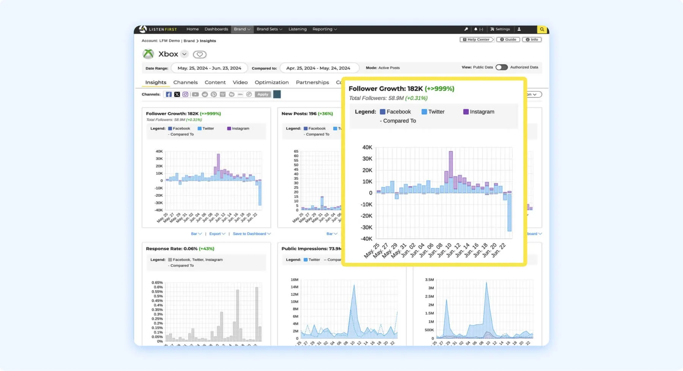Click the dark teal color swatch beside Apply
Viewport: 683px width, 371px height.
pos(277,94)
